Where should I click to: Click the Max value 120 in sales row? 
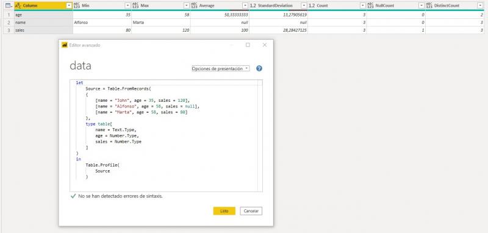click(x=161, y=30)
